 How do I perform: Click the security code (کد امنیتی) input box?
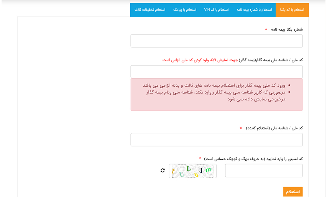point(264,171)
